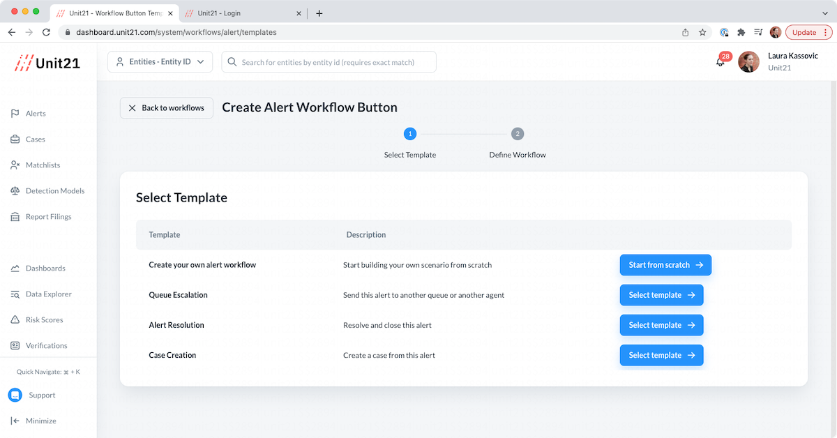This screenshot has width=837, height=438.
Task: Click the entity id search field
Action: 329,62
